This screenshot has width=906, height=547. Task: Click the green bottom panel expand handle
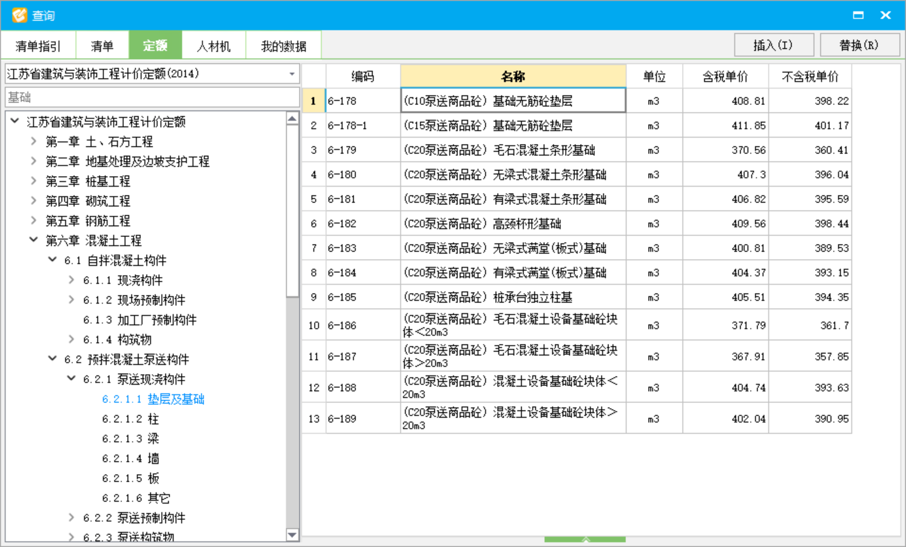585,539
